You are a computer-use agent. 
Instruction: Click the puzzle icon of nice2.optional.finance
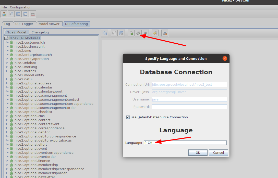pos(11,161)
